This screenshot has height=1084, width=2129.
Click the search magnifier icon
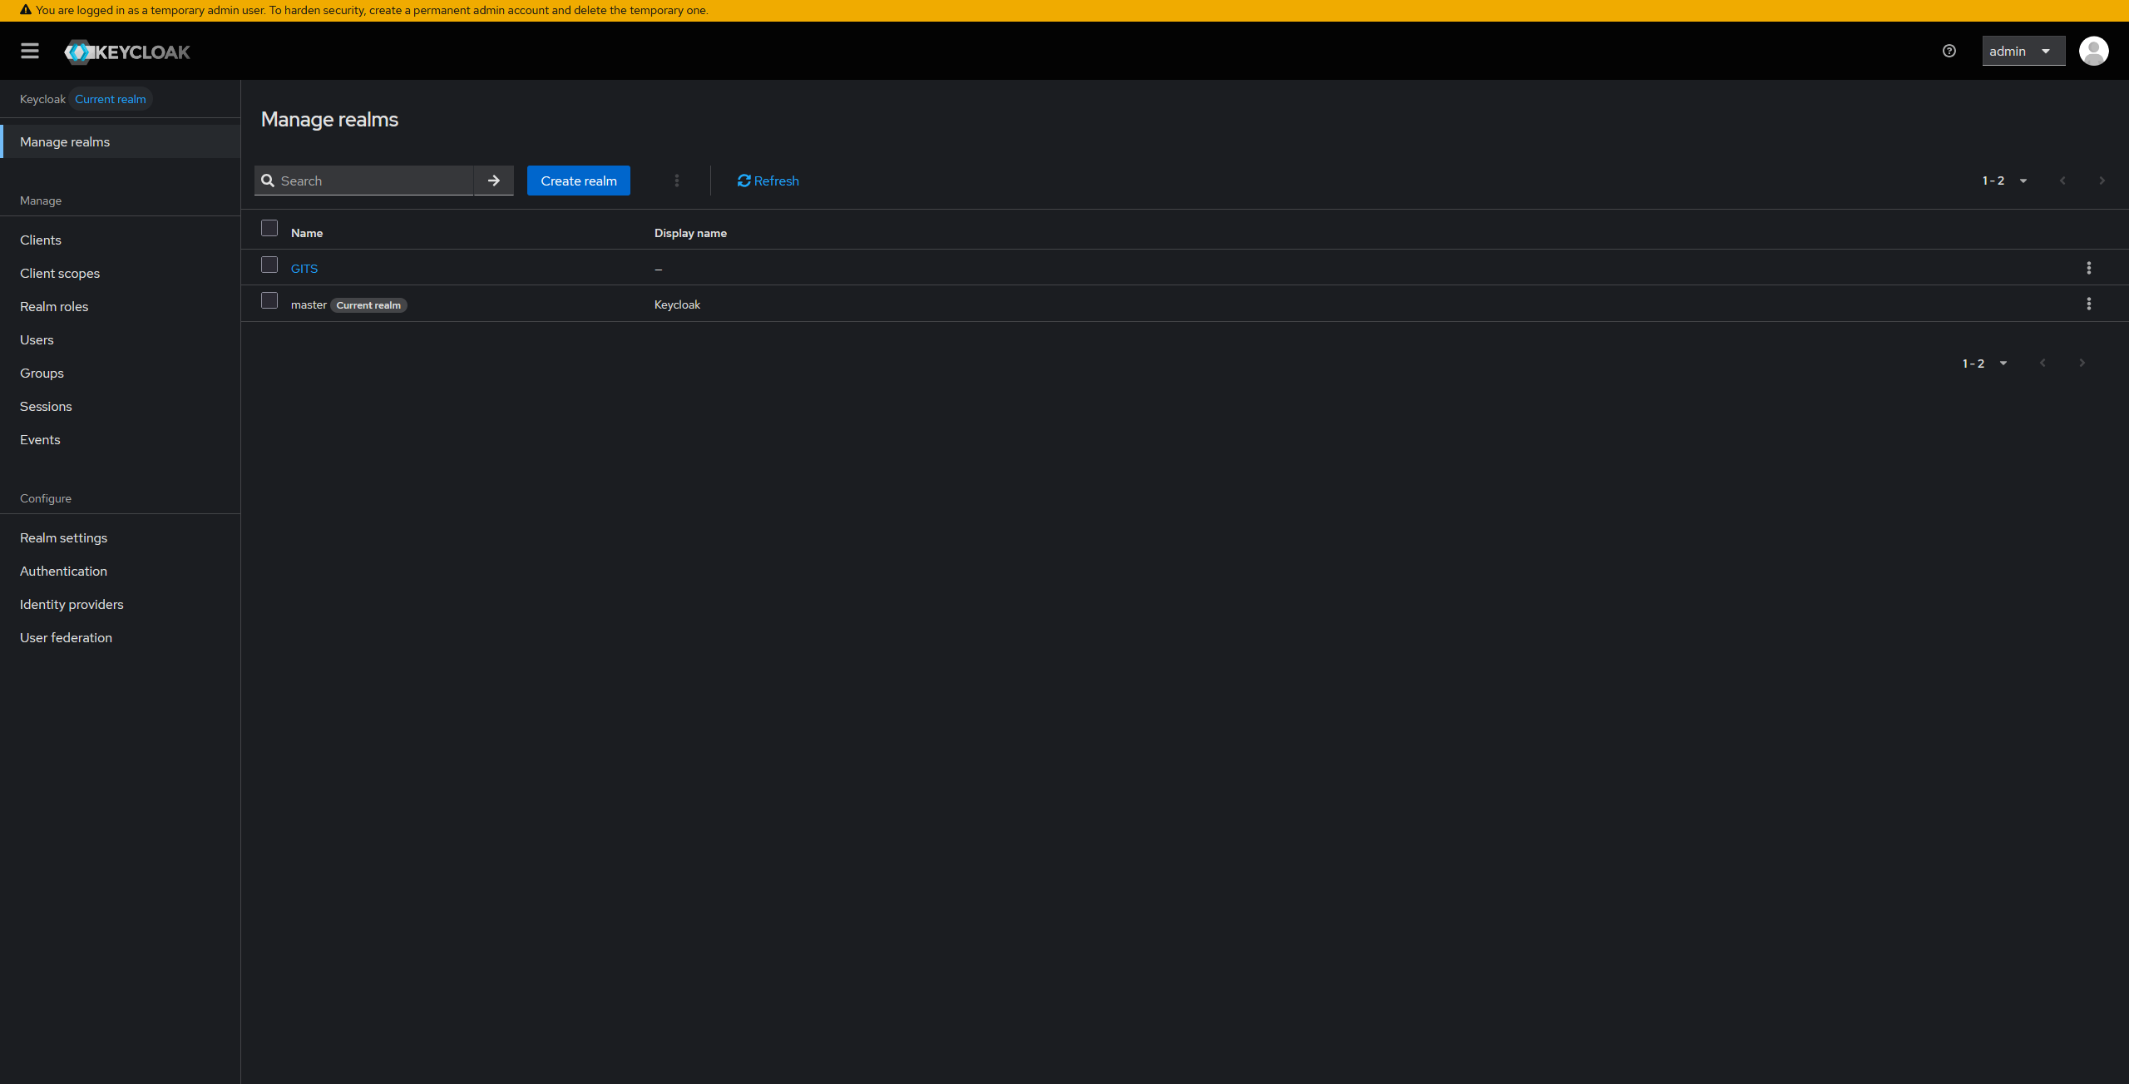268,181
